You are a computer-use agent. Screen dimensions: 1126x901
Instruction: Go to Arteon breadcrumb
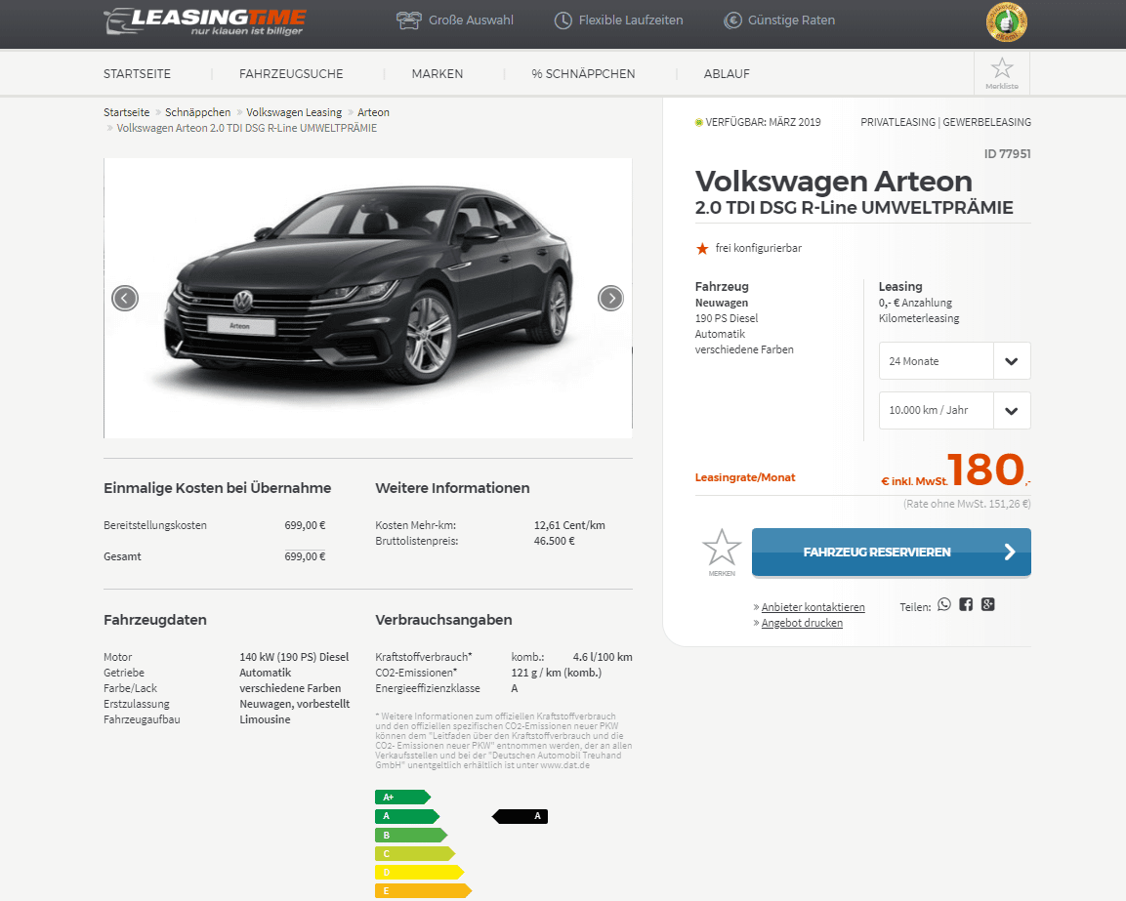[x=373, y=112]
